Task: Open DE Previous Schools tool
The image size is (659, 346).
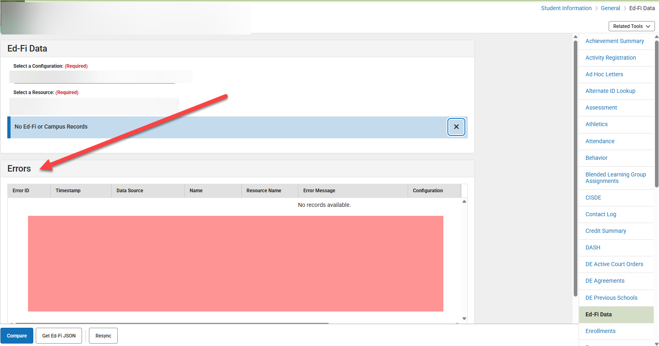Action: tap(611, 298)
